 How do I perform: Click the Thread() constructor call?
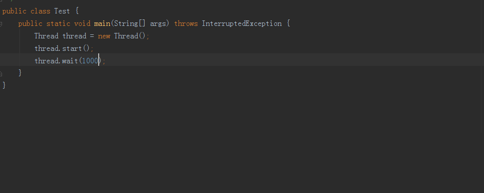pos(130,36)
